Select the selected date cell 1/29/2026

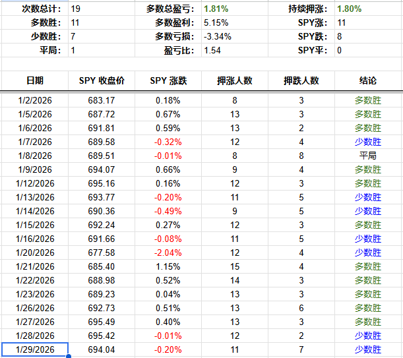click(35, 349)
